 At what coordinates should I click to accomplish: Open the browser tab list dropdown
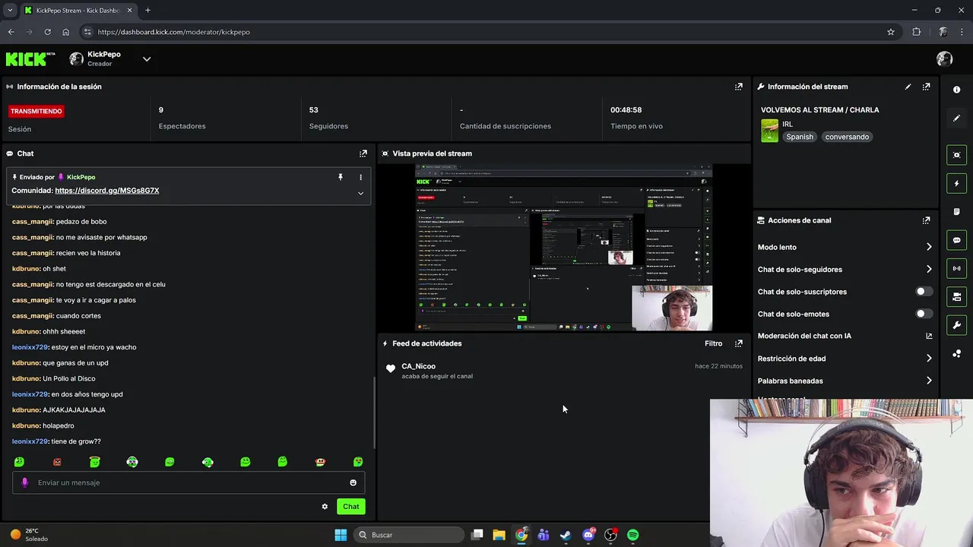click(10, 11)
